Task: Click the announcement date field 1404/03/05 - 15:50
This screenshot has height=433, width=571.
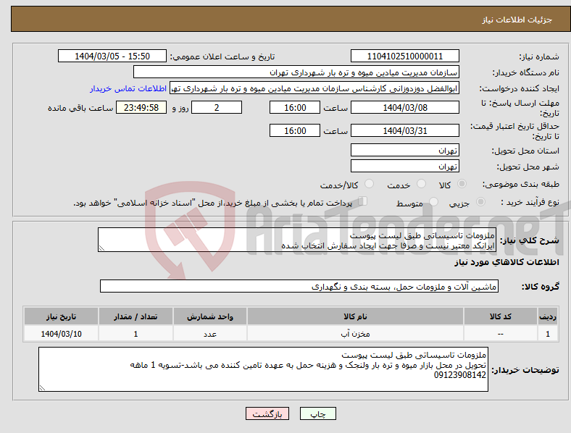Action: click(x=112, y=56)
